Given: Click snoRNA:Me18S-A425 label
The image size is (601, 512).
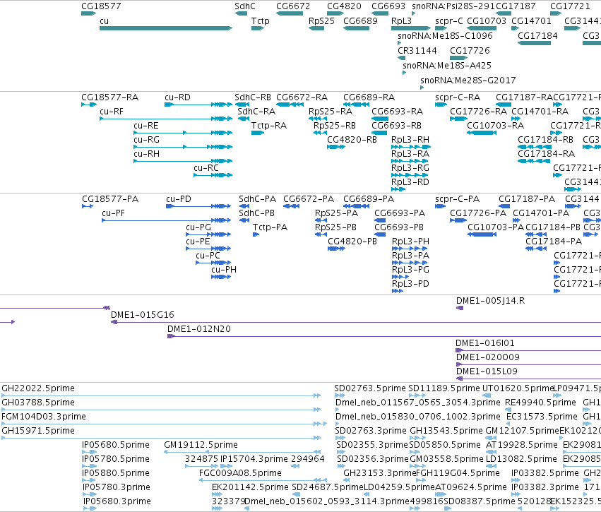Looking at the screenshot, I should click(447, 66).
